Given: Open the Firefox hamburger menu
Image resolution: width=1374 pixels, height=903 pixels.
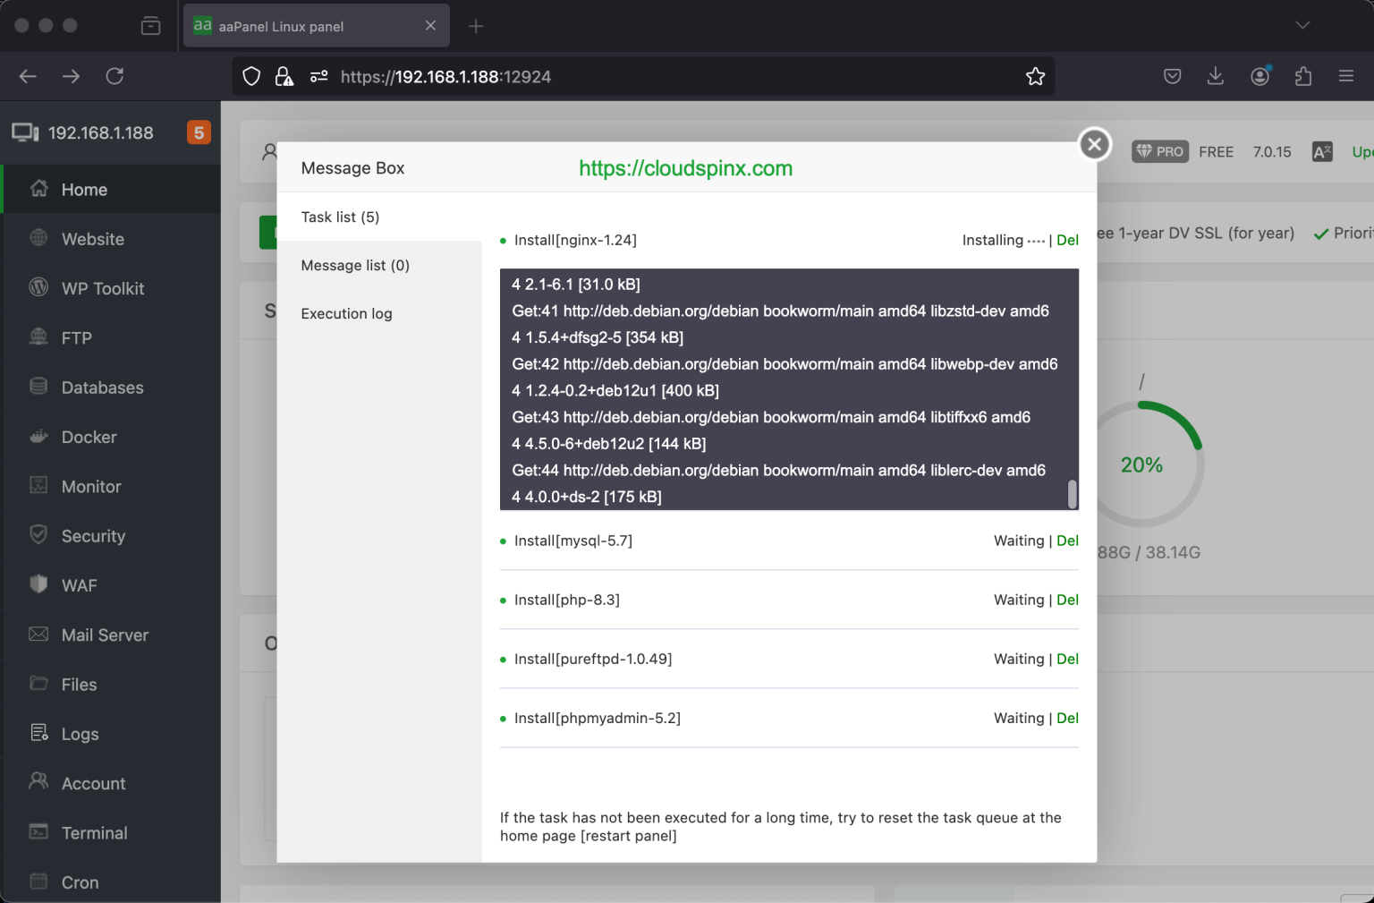Looking at the screenshot, I should click(x=1346, y=76).
